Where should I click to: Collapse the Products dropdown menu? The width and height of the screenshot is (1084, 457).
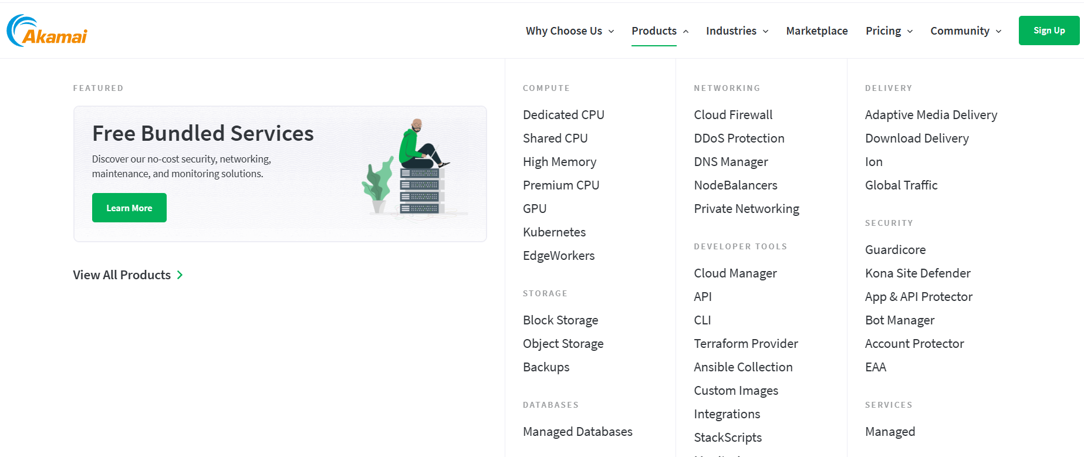pos(660,31)
